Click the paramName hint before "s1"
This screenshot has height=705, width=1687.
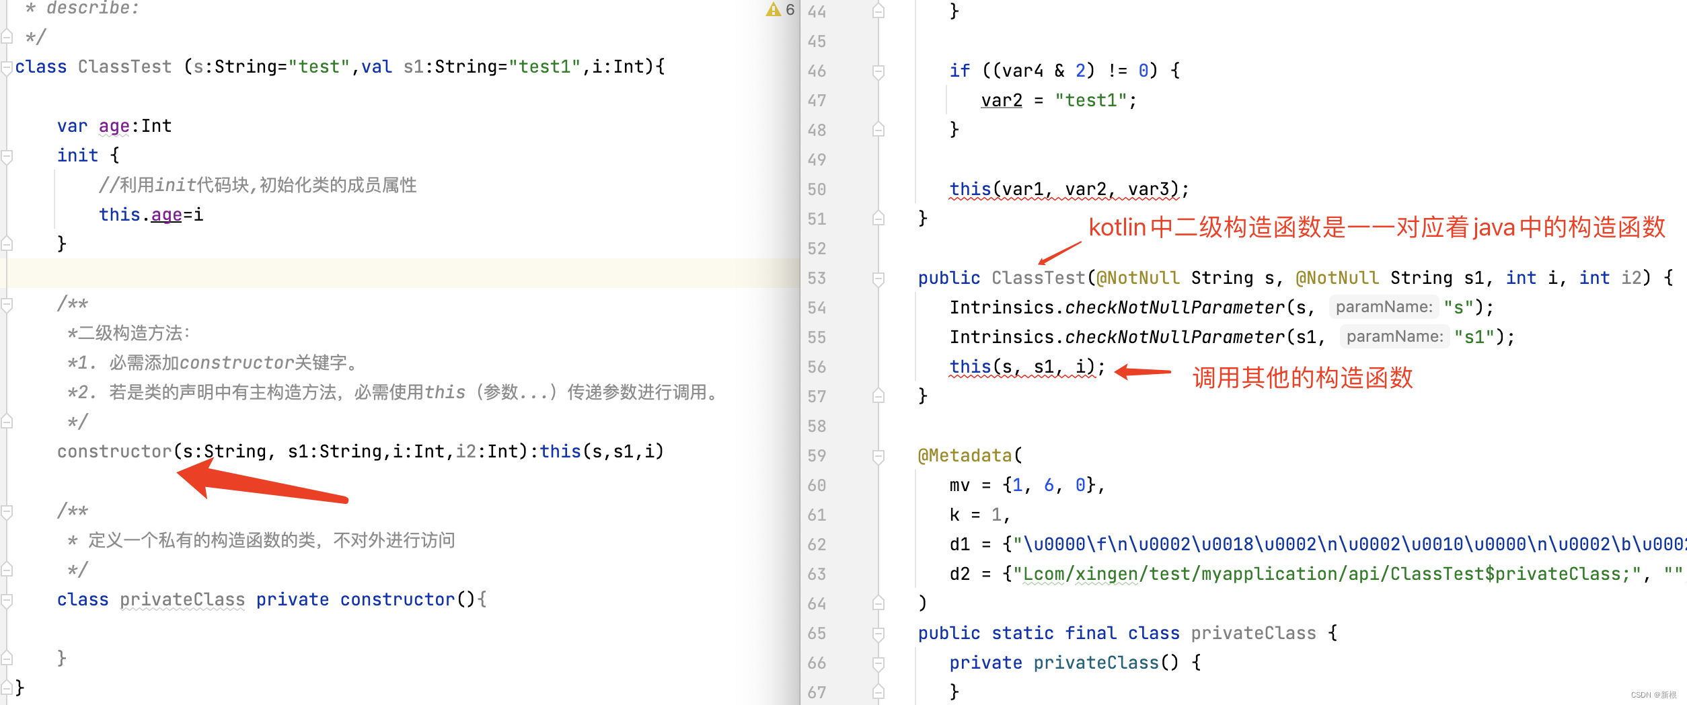coord(1394,336)
